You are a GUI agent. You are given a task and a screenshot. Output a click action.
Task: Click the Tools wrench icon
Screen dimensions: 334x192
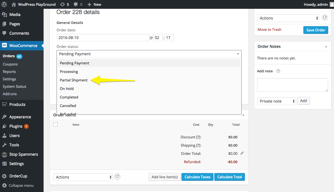tap(4, 145)
